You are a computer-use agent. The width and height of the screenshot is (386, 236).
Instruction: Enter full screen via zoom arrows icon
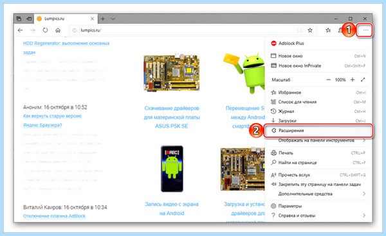(x=363, y=80)
